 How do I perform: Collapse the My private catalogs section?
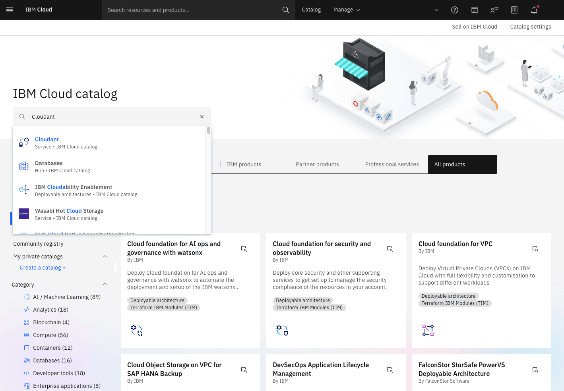pos(105,256)
